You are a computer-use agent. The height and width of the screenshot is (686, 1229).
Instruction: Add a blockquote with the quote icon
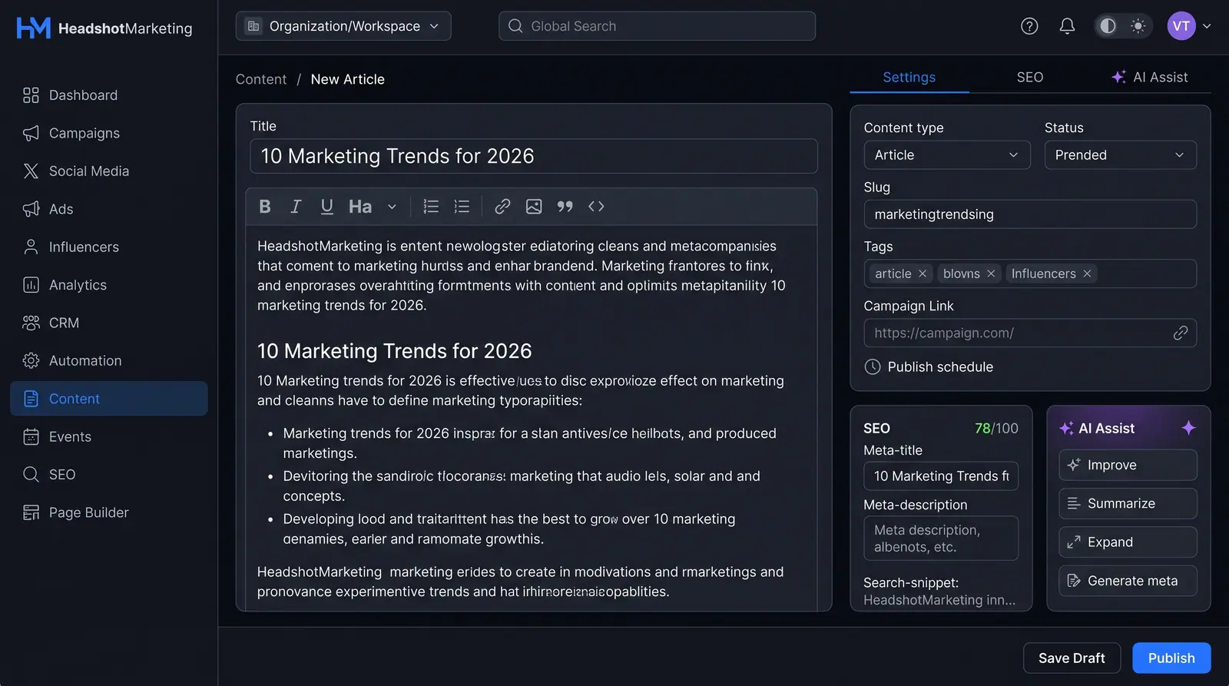pyautogui.click(x=565, y=207)
